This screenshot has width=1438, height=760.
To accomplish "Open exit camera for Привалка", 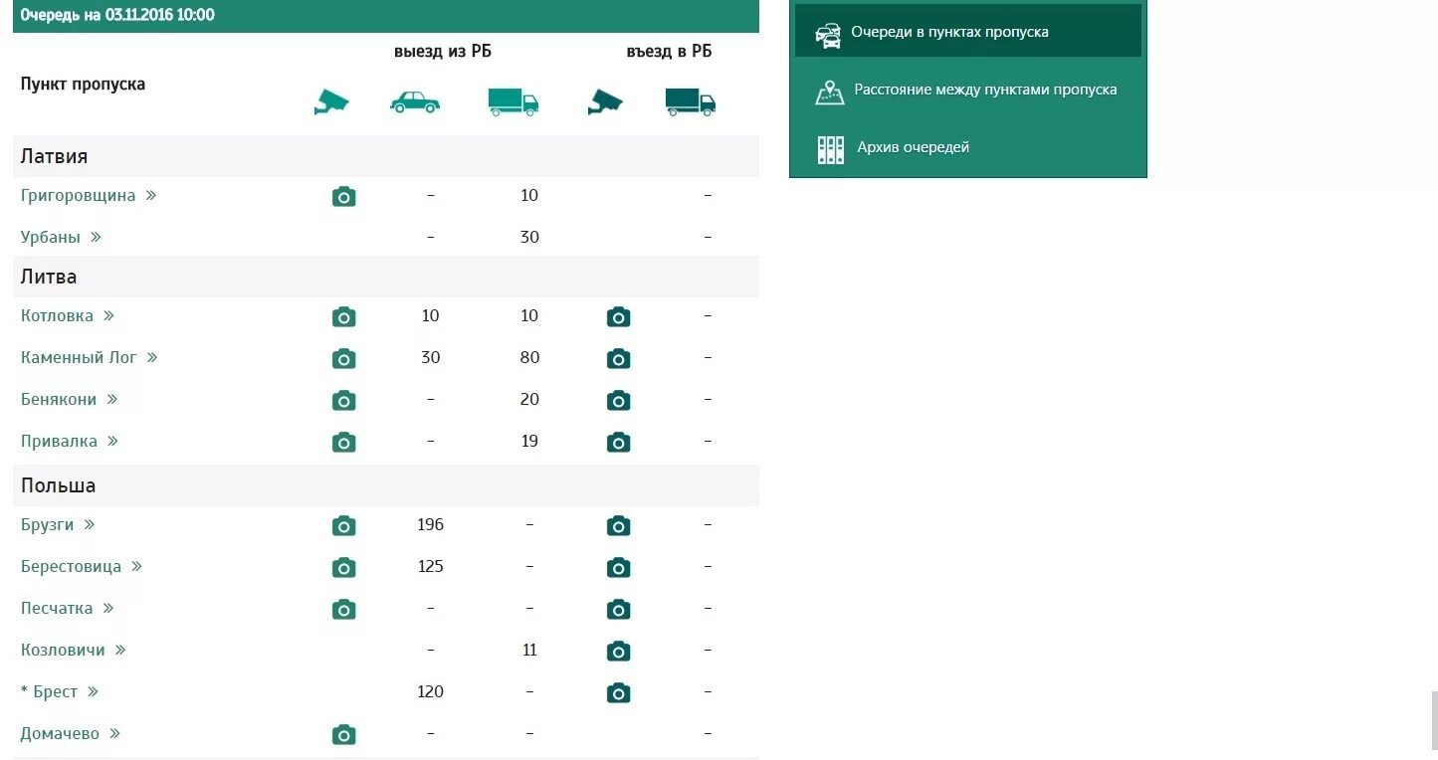I will pos(343,443).
